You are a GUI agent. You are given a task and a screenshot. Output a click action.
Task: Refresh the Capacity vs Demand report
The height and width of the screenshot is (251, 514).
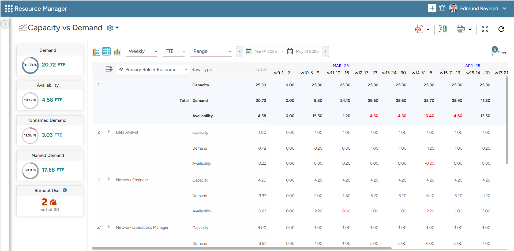pos(501,29)
